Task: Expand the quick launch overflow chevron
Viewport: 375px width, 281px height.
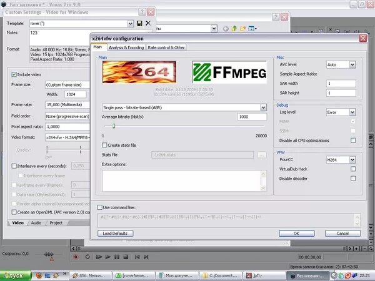Action: [x=64, y=274]
